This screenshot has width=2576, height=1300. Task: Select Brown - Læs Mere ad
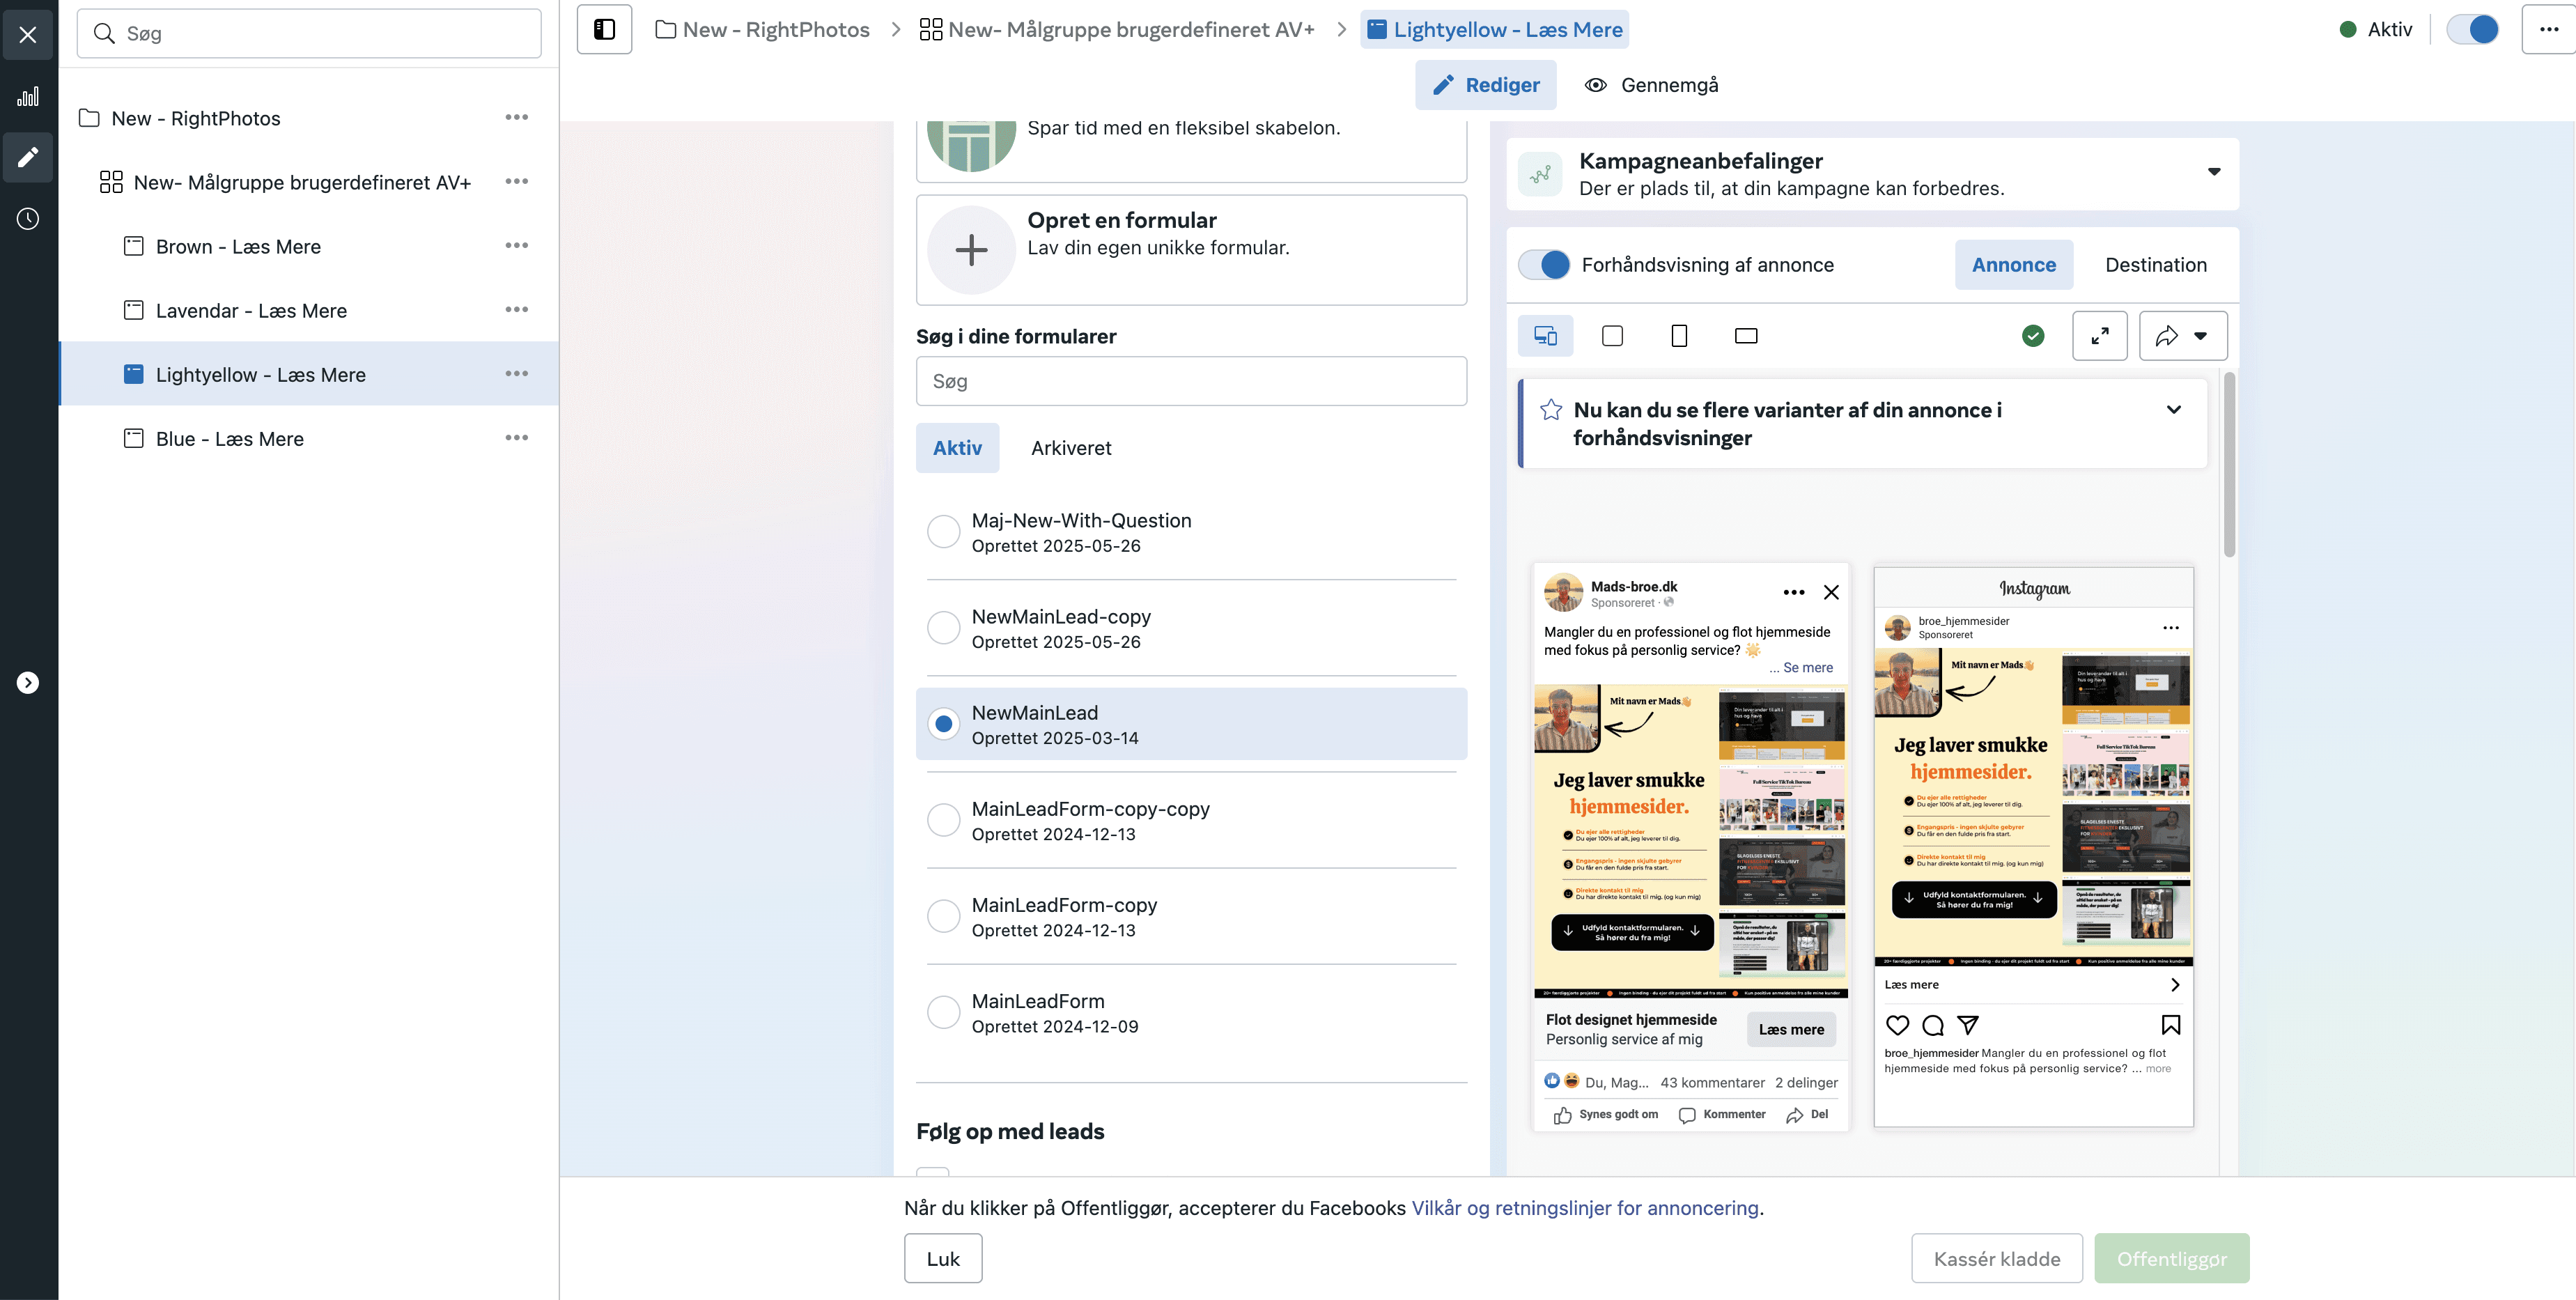click(x=238, y=246)
